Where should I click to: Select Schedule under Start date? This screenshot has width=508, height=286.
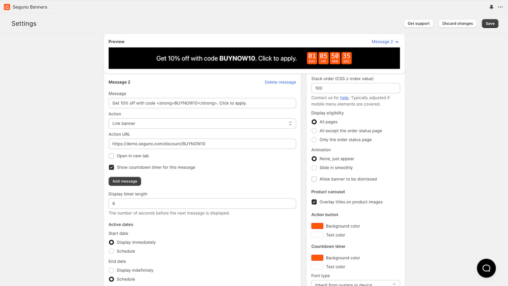point(112,251)
